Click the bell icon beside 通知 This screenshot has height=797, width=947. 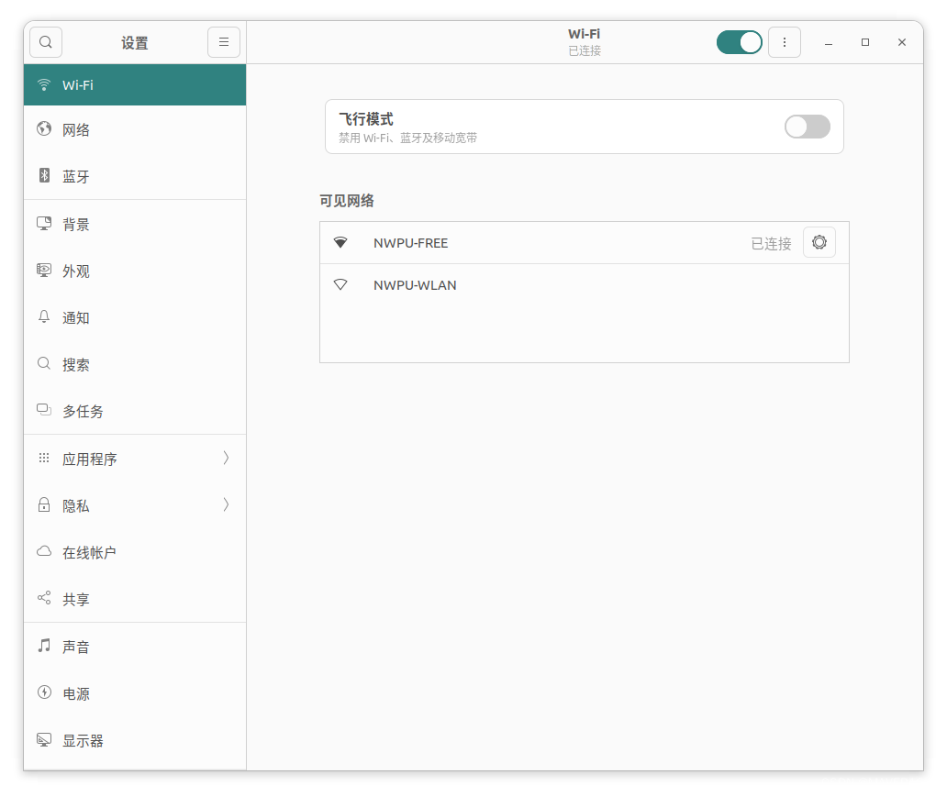pos(44,316)
